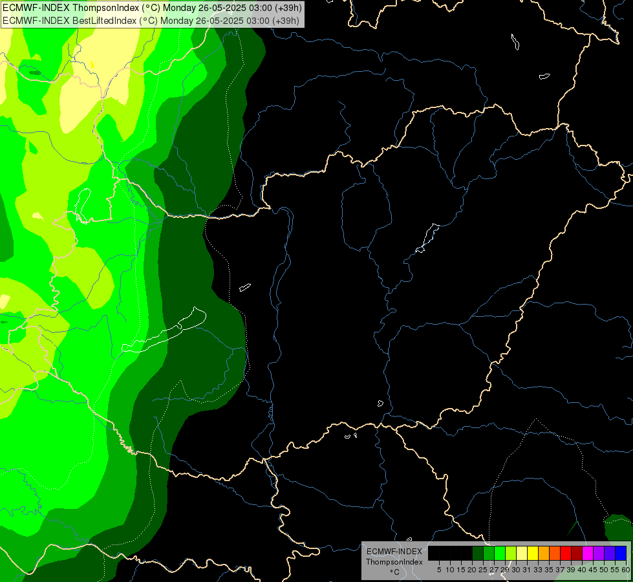
Task: Click legend tick value 60
Action: pos(626,570)
